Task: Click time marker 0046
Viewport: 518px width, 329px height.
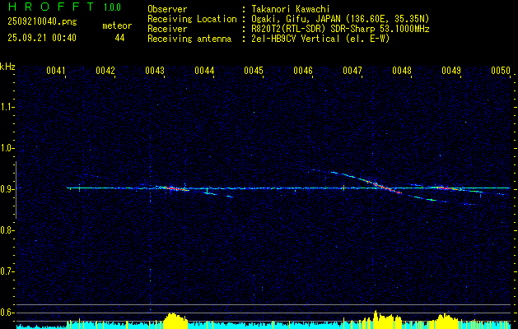Action: [x=303, y=71]
